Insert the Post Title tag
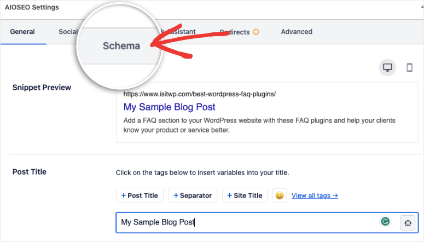 click(140, 195)
